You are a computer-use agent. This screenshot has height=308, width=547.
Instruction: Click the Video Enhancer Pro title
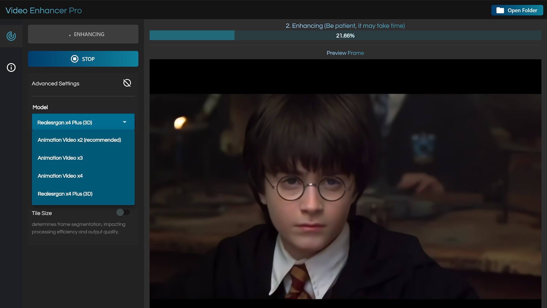tap(44, 11)
